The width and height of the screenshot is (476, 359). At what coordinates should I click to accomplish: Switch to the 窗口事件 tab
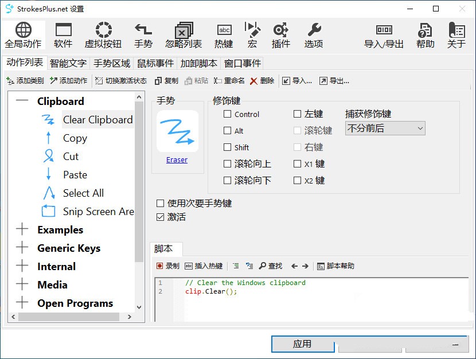(x=242, y=63)
